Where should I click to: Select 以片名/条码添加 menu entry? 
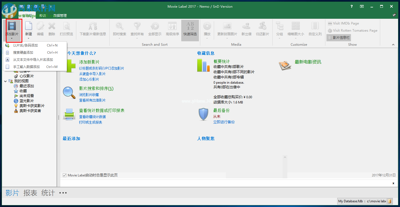(35, 45)
